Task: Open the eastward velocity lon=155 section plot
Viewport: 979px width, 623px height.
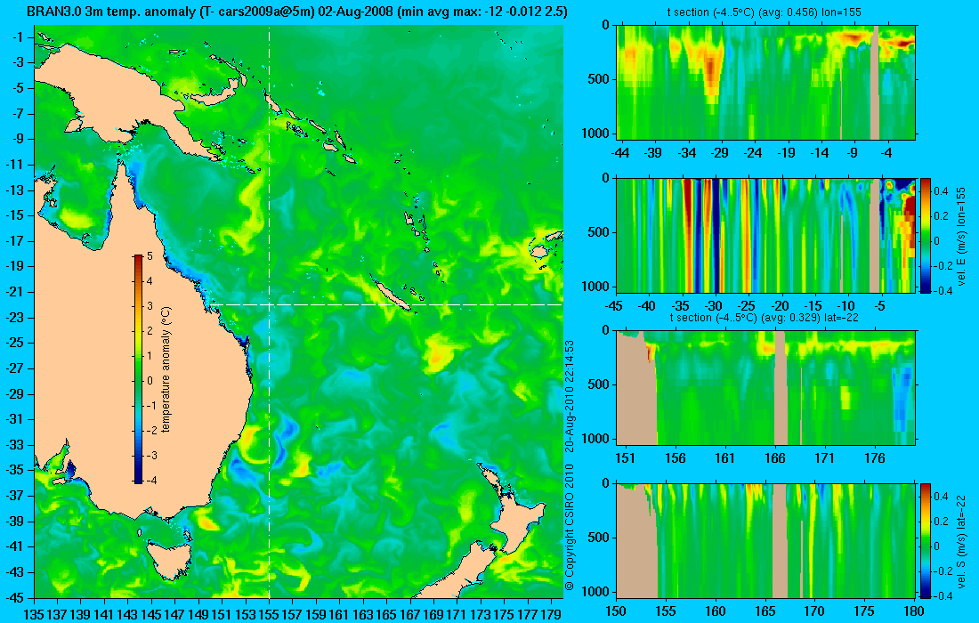Action: coord(766,235)
